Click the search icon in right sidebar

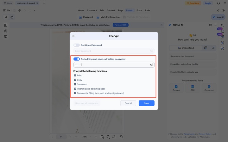coord(222,25)
